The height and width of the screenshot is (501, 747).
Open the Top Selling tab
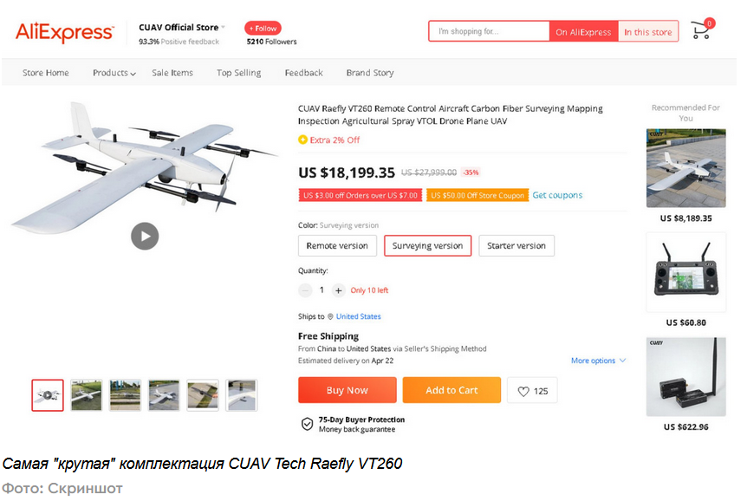[238, 73]
